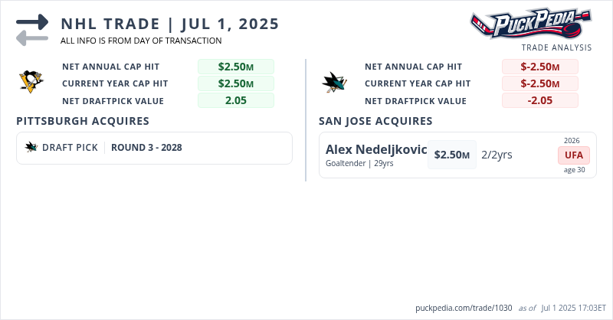Select the Round 3 - 2028 draft pick
Viewport: 613px width, 320px height.
click(x=146, y=148)
